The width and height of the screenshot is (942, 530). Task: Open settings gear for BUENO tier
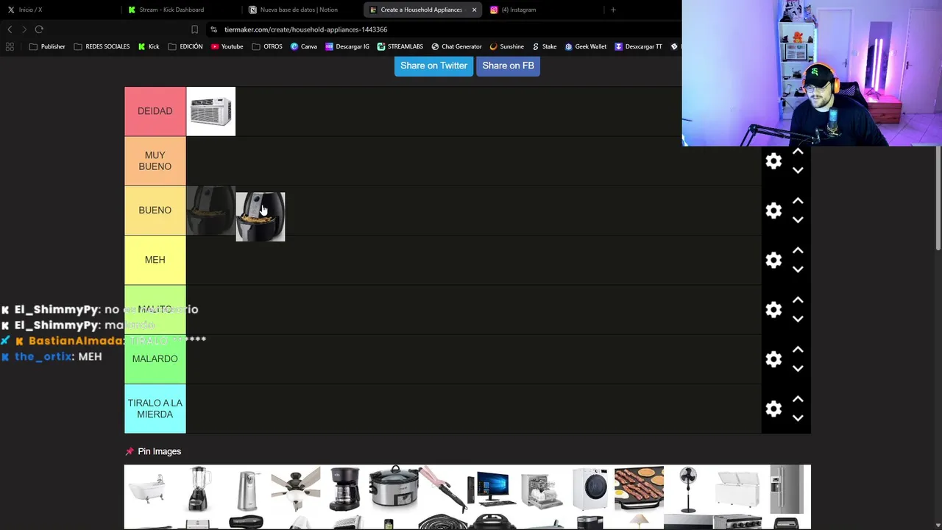(773, 211)
